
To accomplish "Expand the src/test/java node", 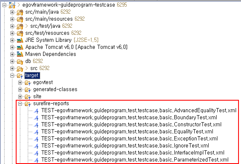I will pyautogui.click(x=12, y=26).
